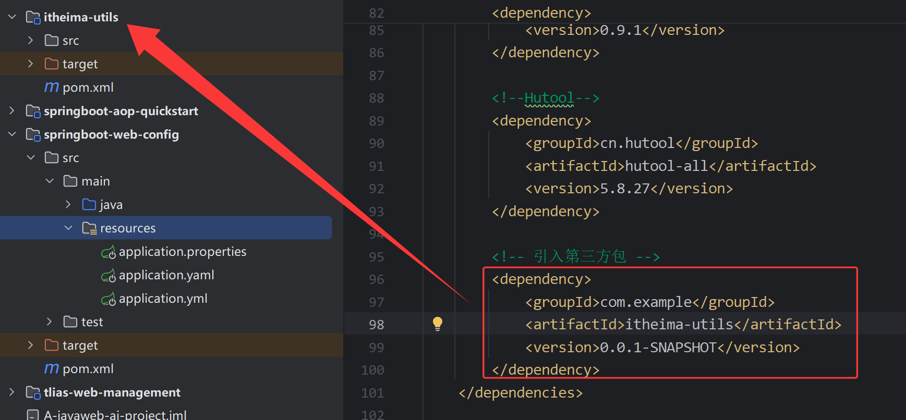Click the springboot-web-config module icon
The height and width of the screenshot is (420, 906).
click(x=33, y=134)
